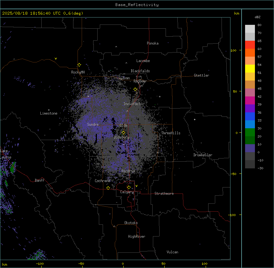
Task: Click the Drumheller label
Action: pos(203,155)
